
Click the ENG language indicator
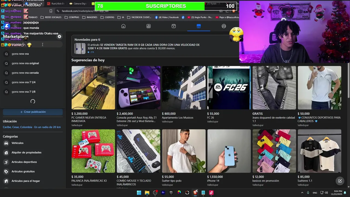(x=315, y=193)
